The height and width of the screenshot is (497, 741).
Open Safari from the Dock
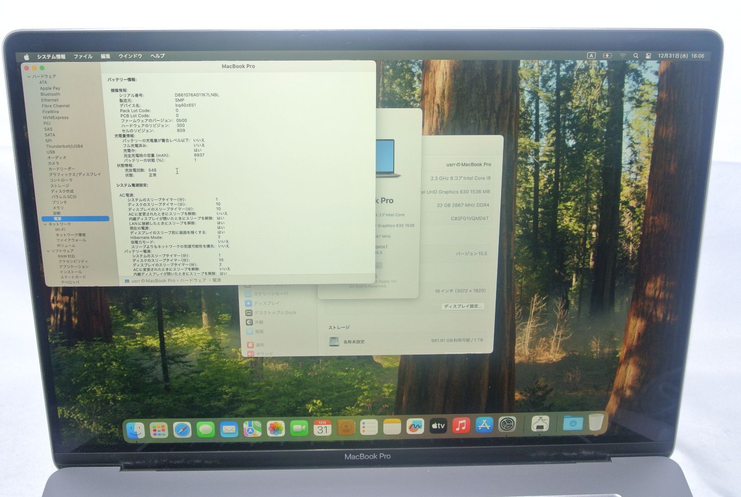tap(182, 430)
